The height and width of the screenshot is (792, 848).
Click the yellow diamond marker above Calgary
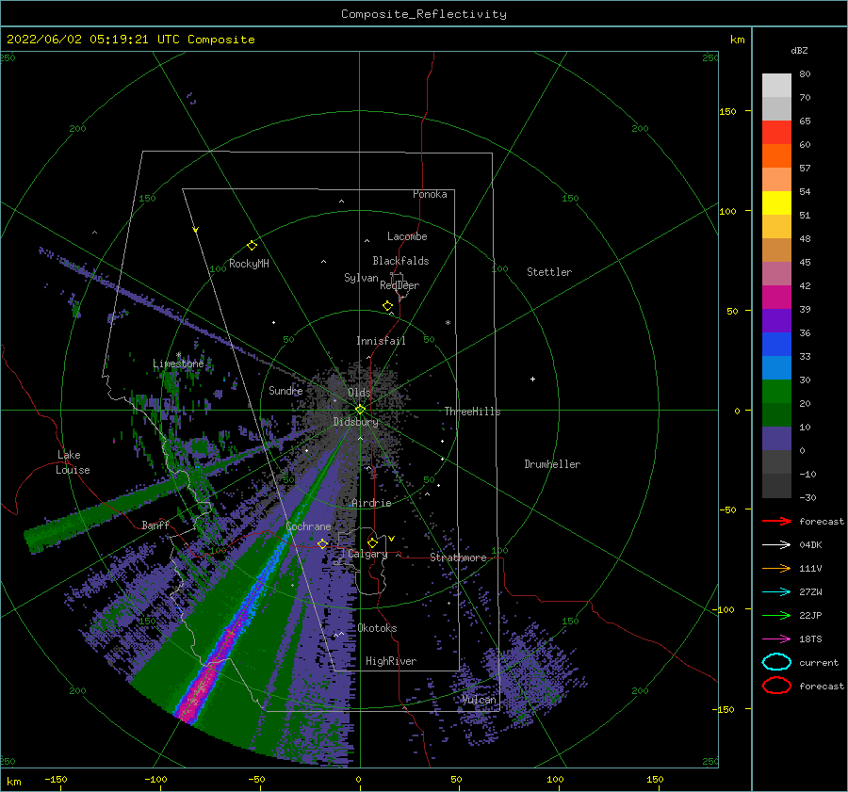click(372, 542)
